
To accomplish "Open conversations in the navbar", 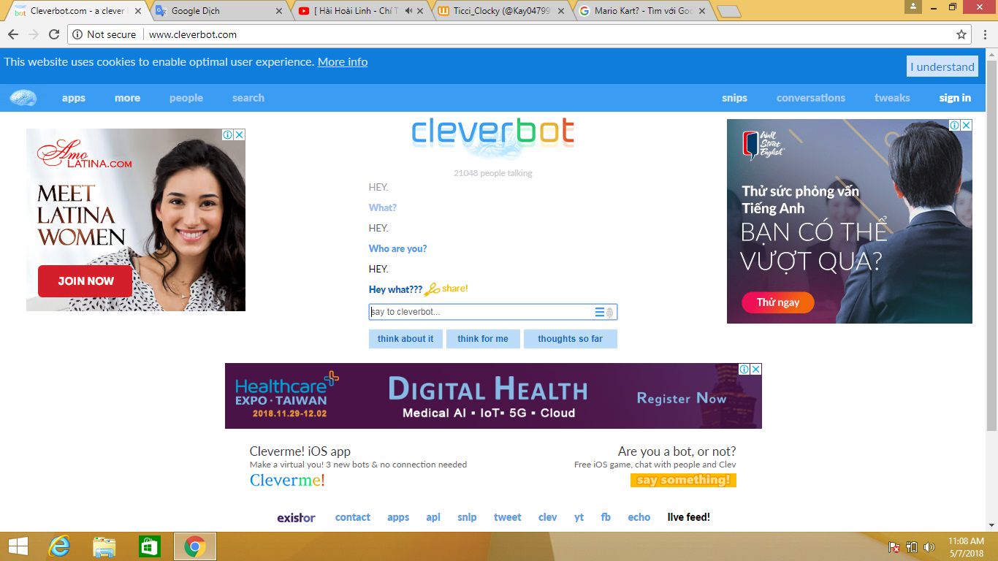I will pyautogui.click(x=811, y=98).
